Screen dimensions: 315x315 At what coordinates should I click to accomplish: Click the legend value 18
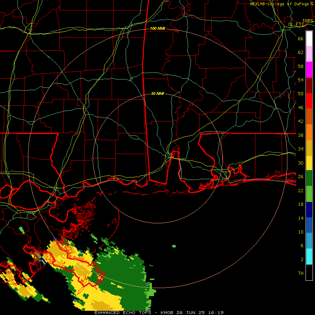(x=301, y=204)
